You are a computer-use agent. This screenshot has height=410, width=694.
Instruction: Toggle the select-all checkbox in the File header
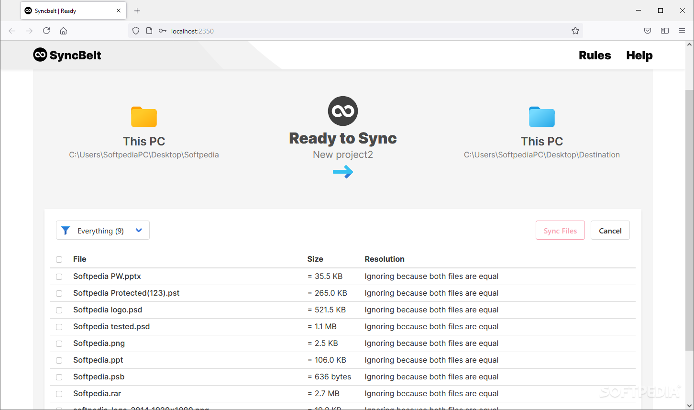tap(59, 259)
